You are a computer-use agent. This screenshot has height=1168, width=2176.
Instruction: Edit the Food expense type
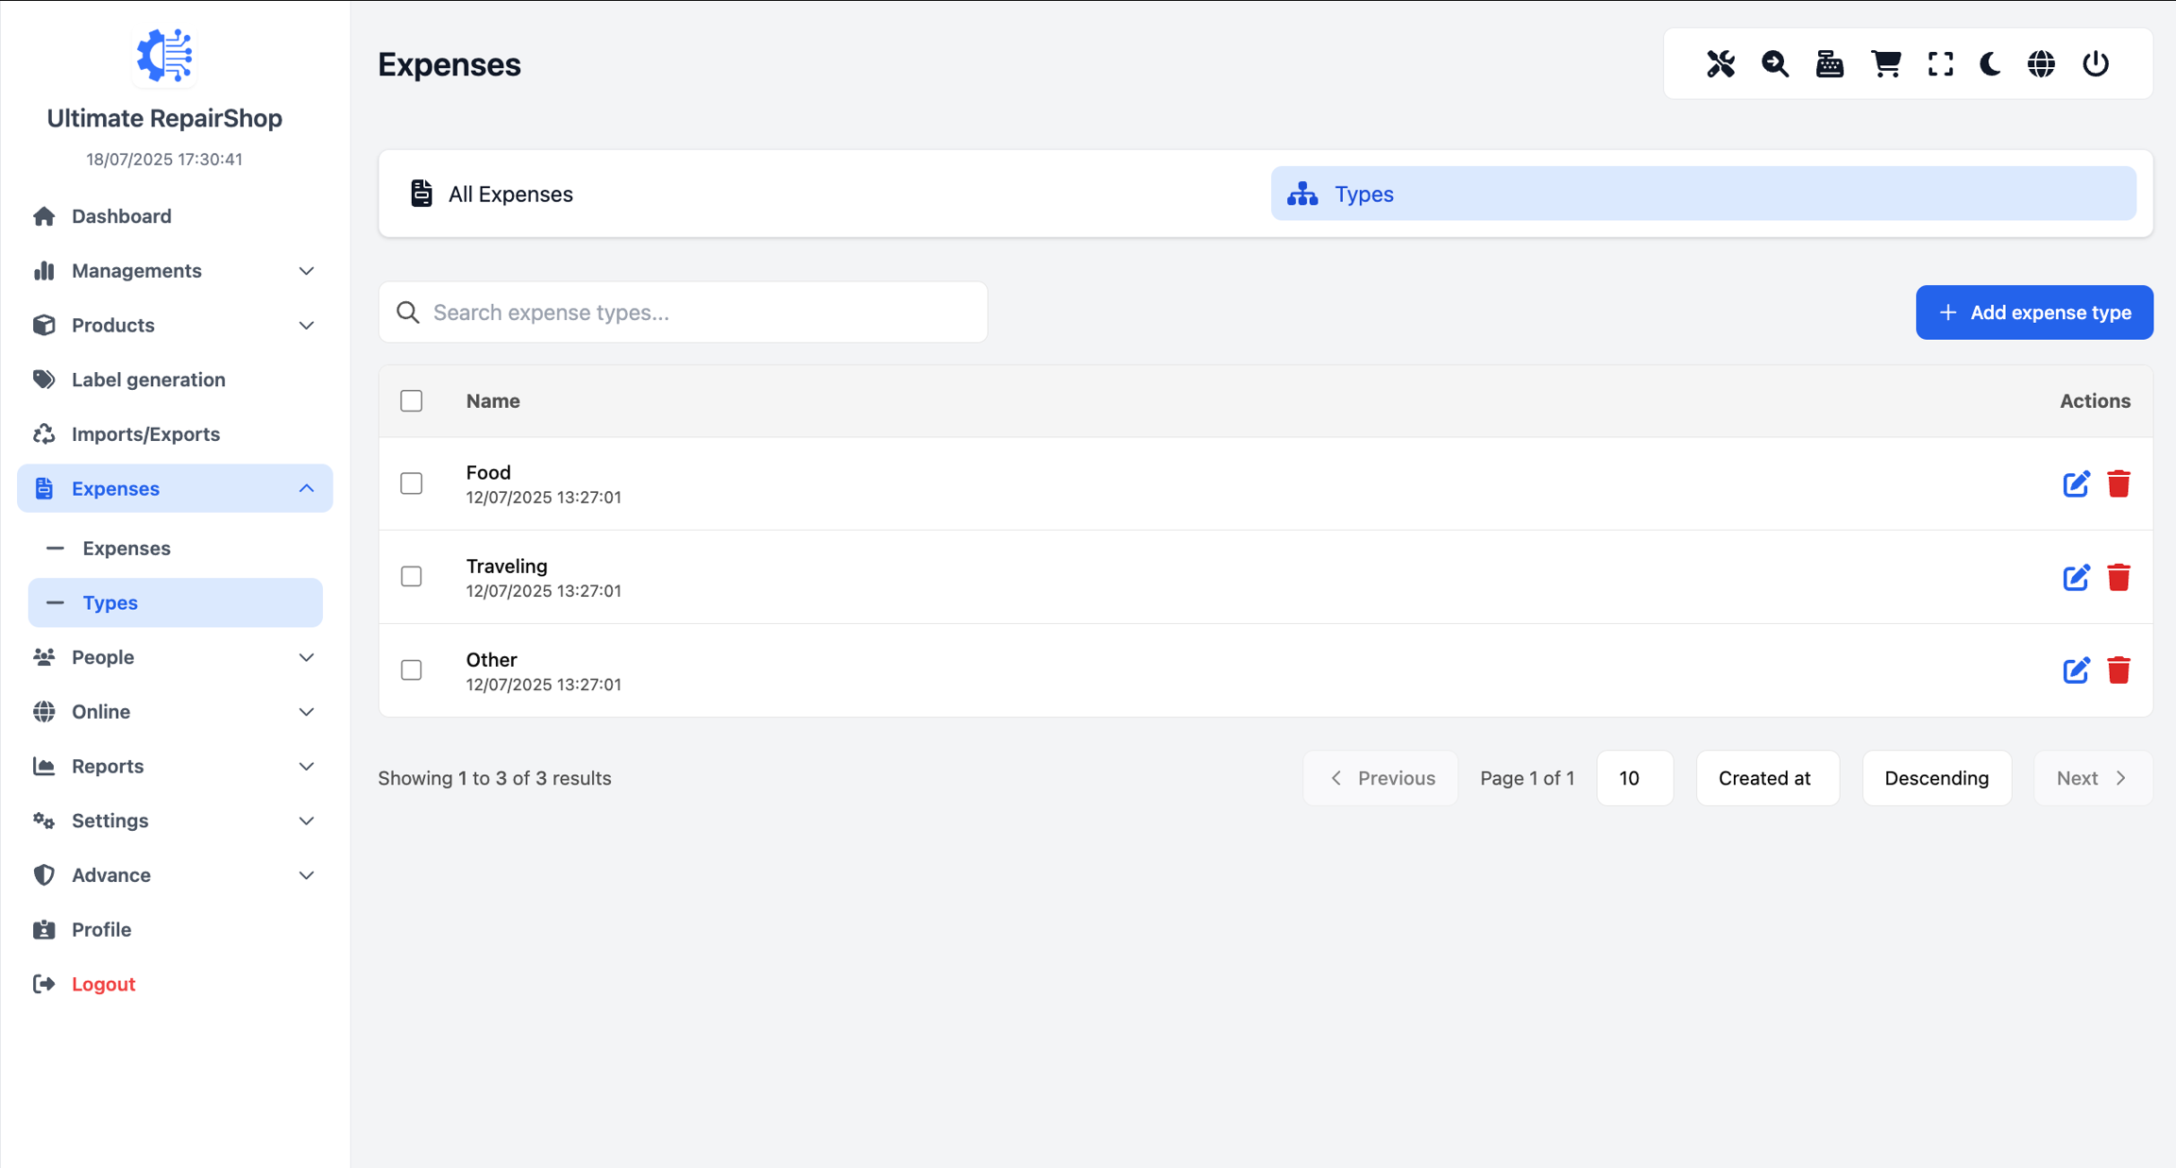[2075, 484]
